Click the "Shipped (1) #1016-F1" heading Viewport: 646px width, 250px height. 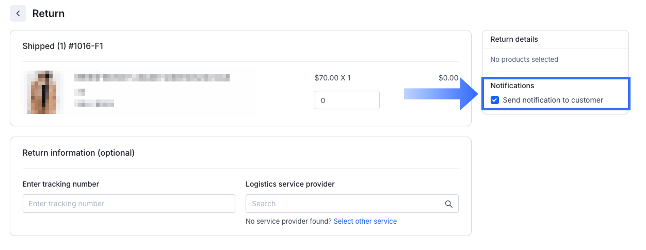click(x=62, y=46)
